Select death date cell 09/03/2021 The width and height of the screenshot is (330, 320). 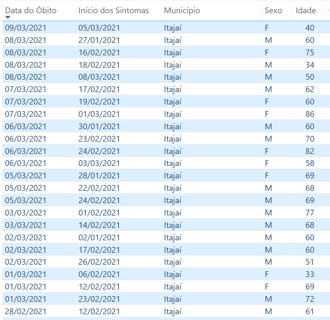[x=26, y=28]
